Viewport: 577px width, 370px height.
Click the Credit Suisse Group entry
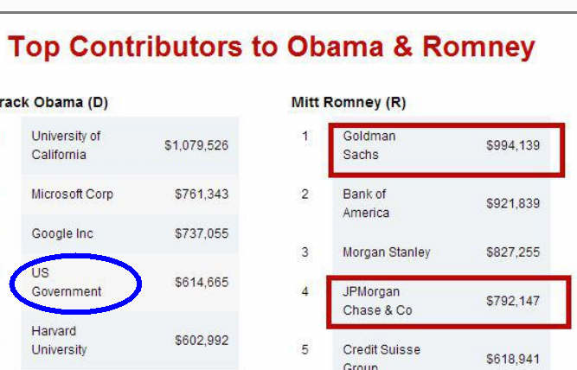coord(381,356)
